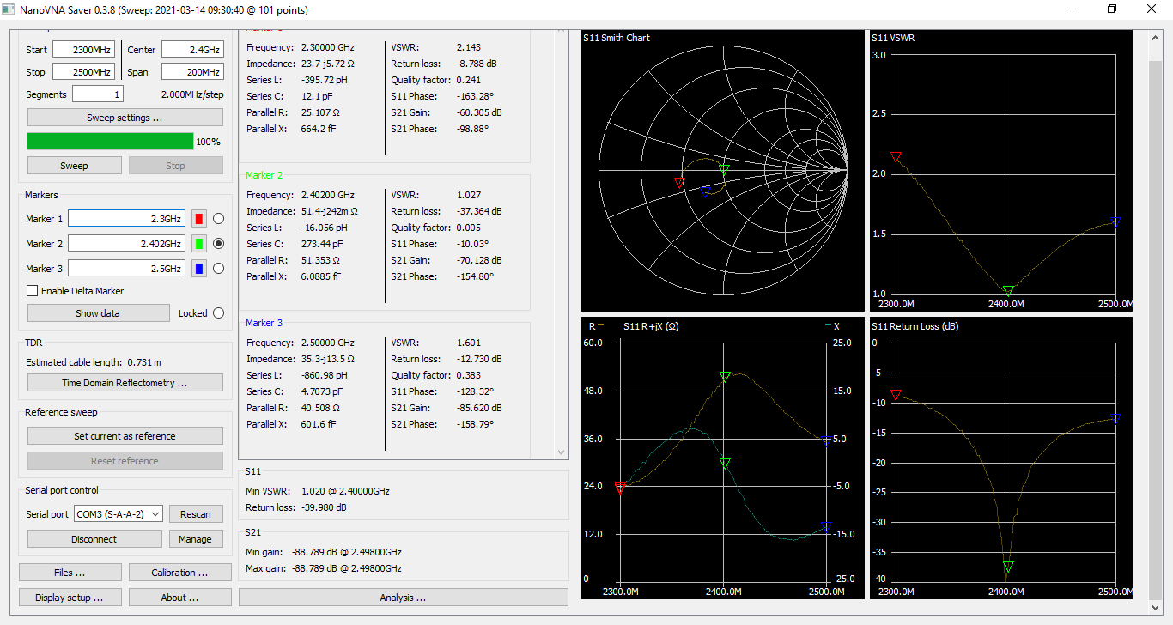Toggle the Locked radio button
The image size is (1173, 625).
tap(218, 313)
